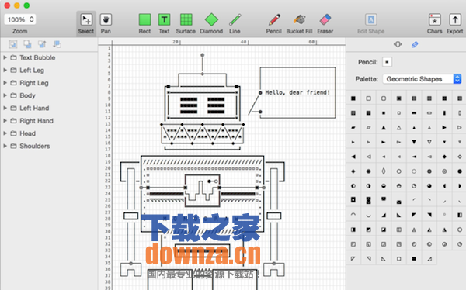Select the large black down-pointing triangle glyph
The width and height of the screenshot is (466, 290).
[x=414, y=142]
